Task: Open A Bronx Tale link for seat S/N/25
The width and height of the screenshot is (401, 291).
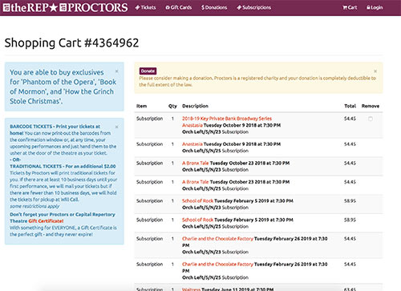Action: pyautogui.click(x=195, y=182)
